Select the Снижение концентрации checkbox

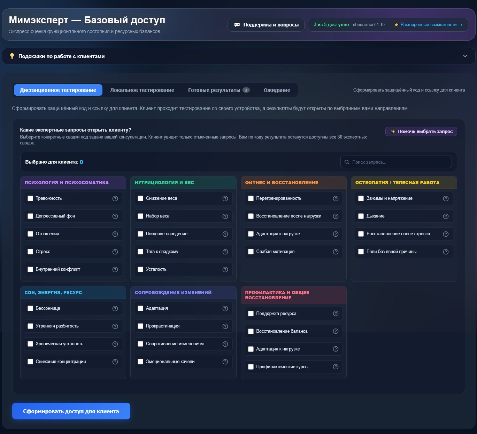pos(30,362)
